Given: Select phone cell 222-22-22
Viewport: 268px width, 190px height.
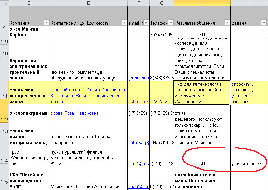Looking at the screenshot, I should [x=162, y=92].
